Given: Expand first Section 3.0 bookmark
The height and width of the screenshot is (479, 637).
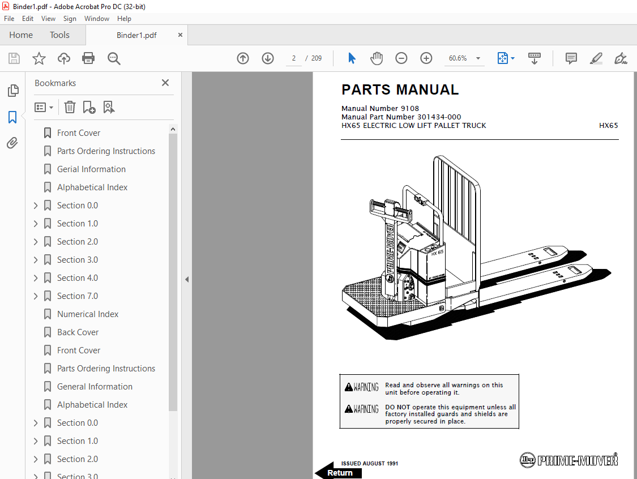Looking at the screenshot, I should (36, 260).
